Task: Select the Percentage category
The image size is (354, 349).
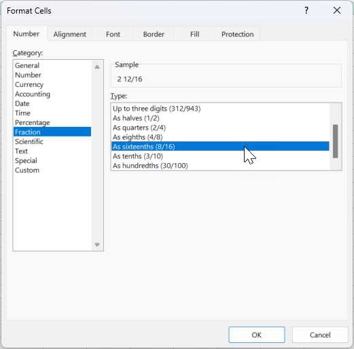Action: 52,122
